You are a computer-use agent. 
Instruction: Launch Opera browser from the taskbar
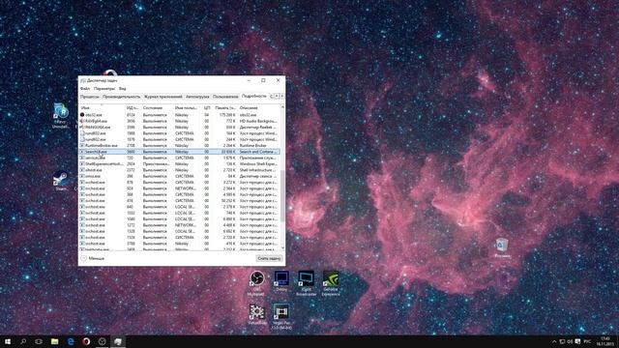[x=86, y=341]
